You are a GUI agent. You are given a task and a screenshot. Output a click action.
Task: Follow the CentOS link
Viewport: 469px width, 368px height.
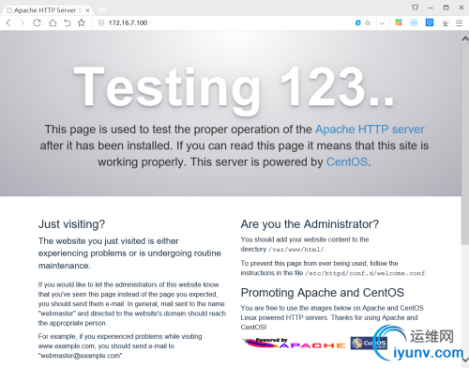click(x=347, y=161)
